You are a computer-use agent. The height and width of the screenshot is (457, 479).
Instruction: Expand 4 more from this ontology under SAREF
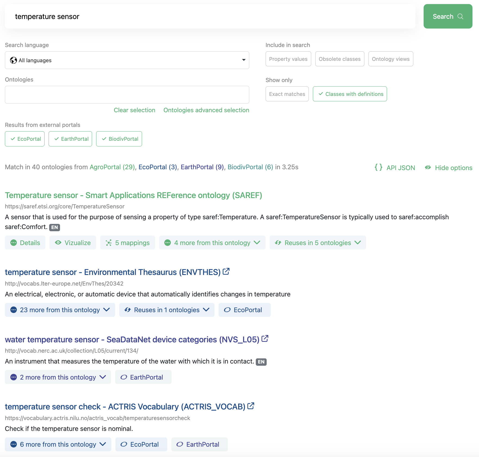click(212, 243)
